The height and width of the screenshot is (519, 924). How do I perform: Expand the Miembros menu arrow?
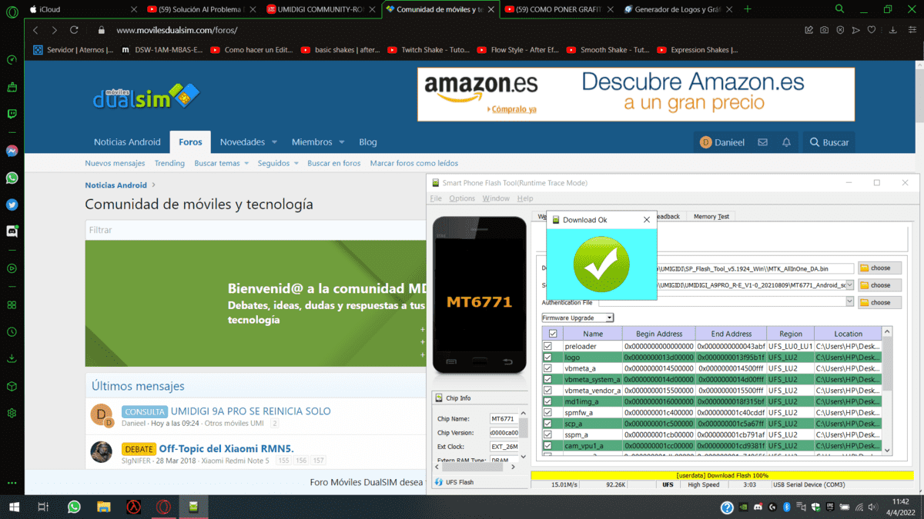341,142
